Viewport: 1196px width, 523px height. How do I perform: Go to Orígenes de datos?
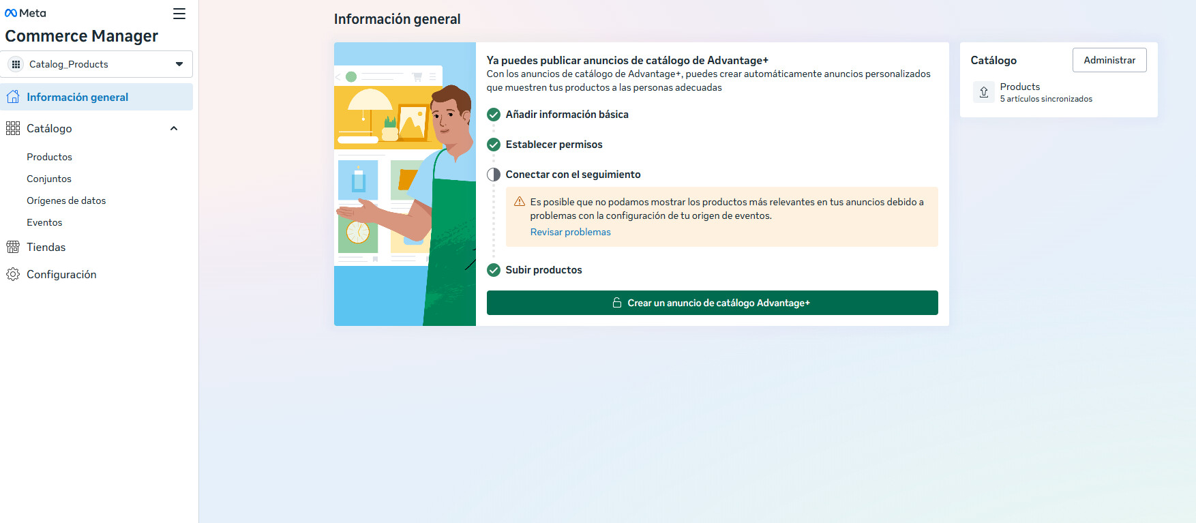click(66, 200)
